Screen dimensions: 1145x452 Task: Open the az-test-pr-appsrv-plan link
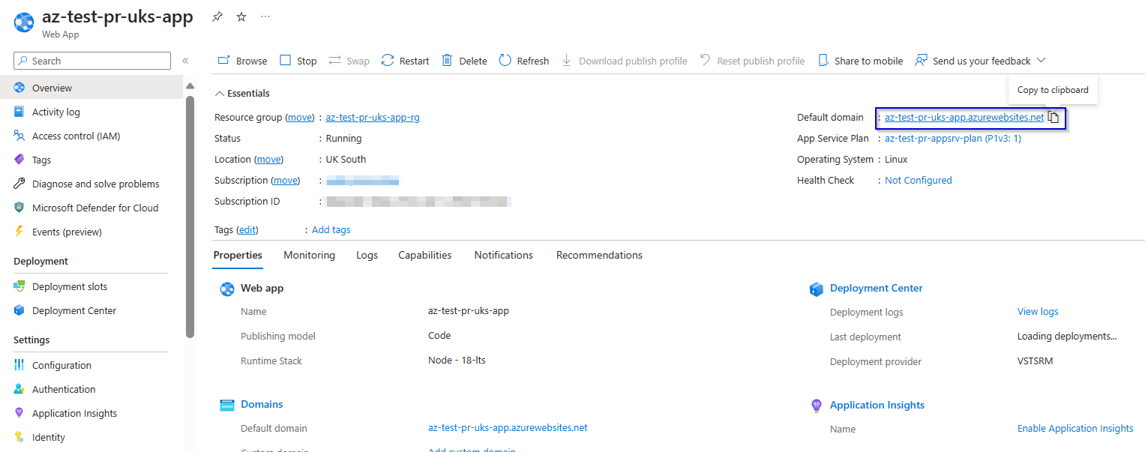(953, 138)
